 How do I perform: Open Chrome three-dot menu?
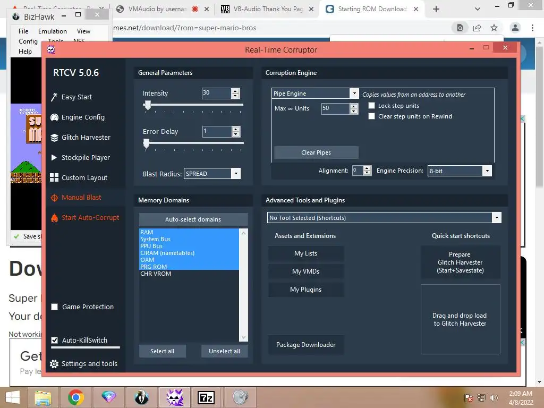532,28
